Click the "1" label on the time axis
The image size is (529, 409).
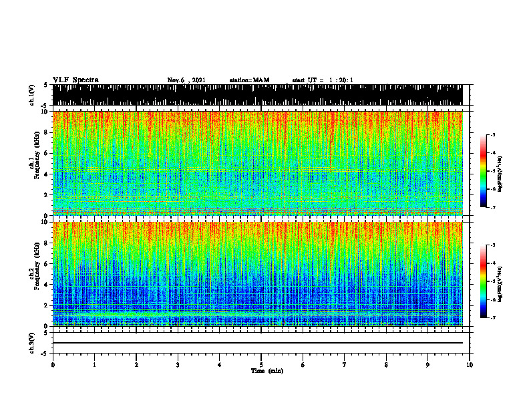pyautogui.click(x=94, y=365)
